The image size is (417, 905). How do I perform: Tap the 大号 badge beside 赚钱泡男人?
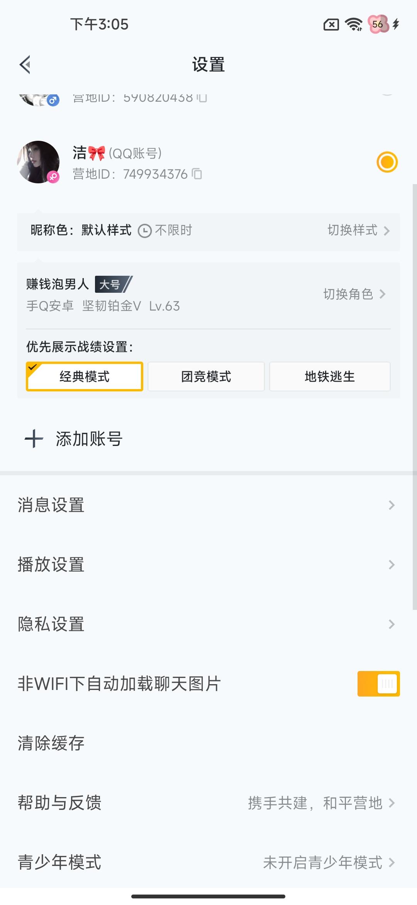[x=112, y=284]
